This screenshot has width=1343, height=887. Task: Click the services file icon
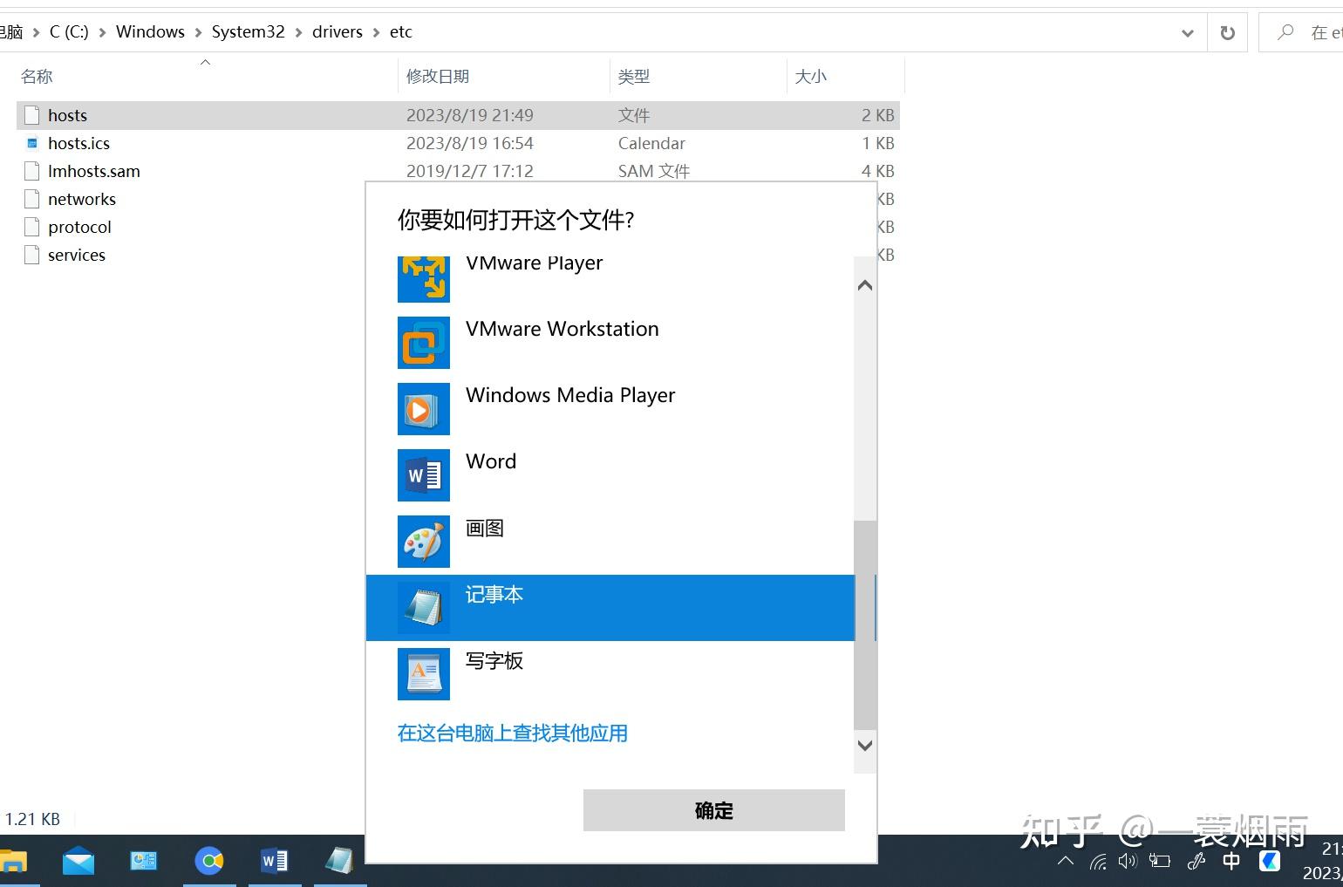click(32, 255)
